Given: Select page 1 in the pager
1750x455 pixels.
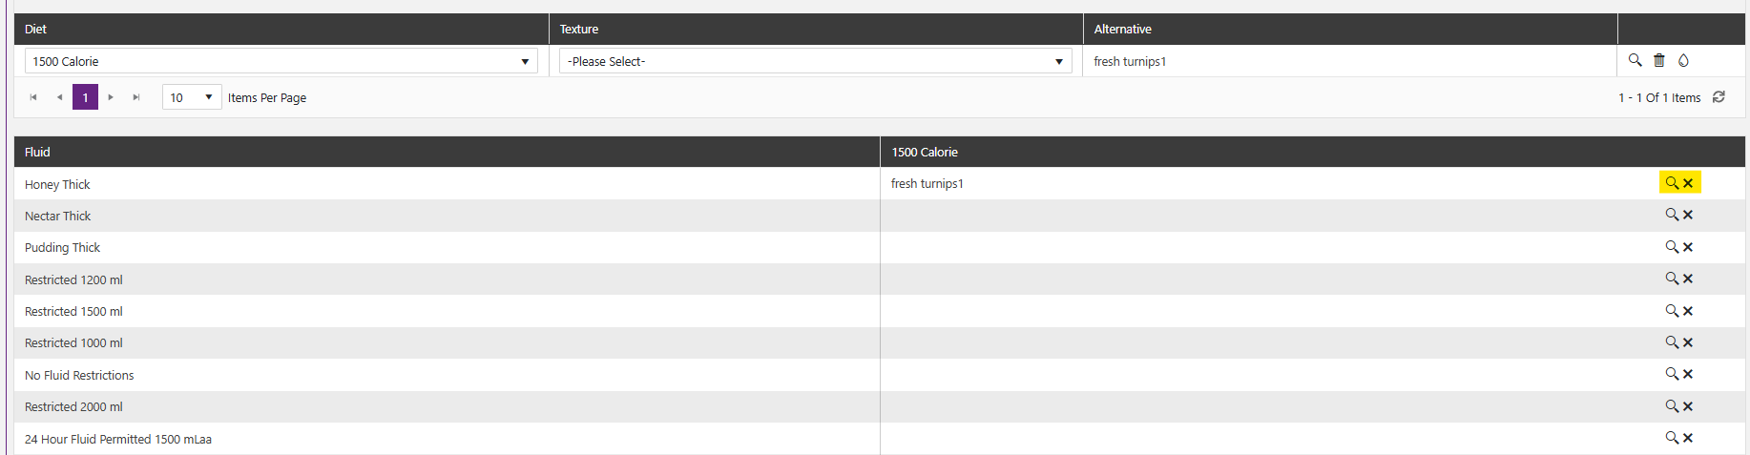Looking at the screenshot, I should coord(85,97).
